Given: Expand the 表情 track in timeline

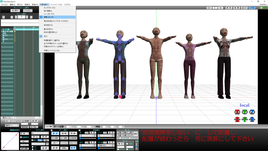Looking at the screenshot, I should [x=2, y=33].
